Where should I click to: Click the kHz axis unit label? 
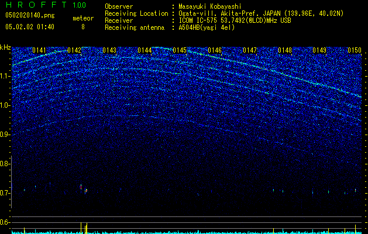[x=5, y=47]
